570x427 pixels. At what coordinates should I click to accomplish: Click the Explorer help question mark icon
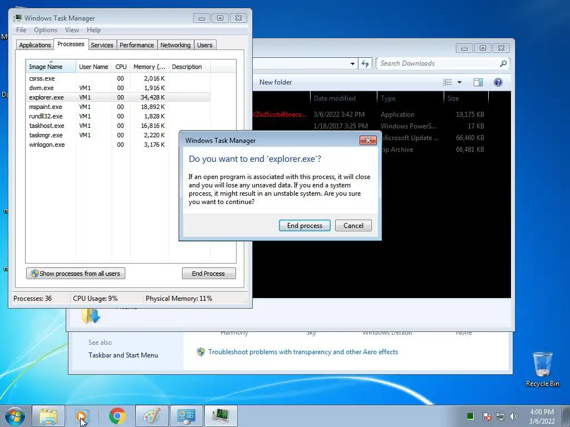coord(498,82)
